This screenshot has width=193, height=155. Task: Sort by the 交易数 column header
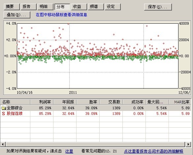coord(111,102)
